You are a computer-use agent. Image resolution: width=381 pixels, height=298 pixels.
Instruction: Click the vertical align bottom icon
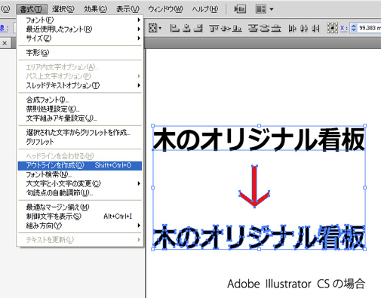tap(237, 28)
